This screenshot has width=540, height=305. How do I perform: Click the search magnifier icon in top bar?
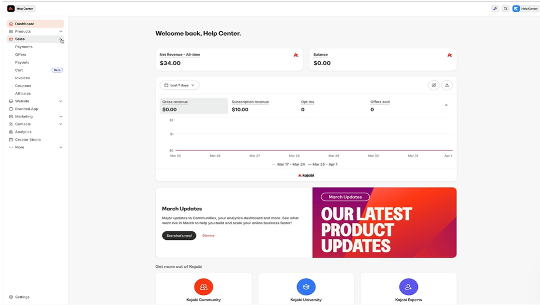pos(505,9)
